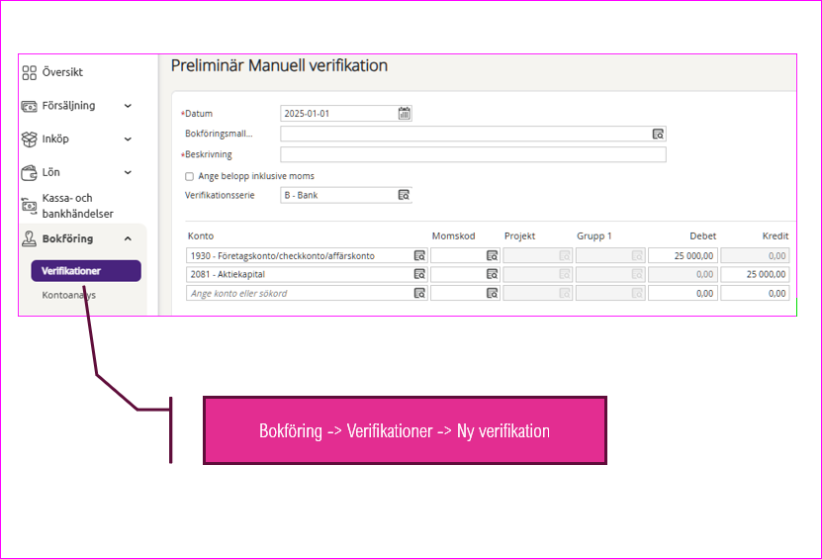Click the Beskrivning input field
The width and height of the screenshot is (822, 559).
pyautogui.click(x=474, y=154)
